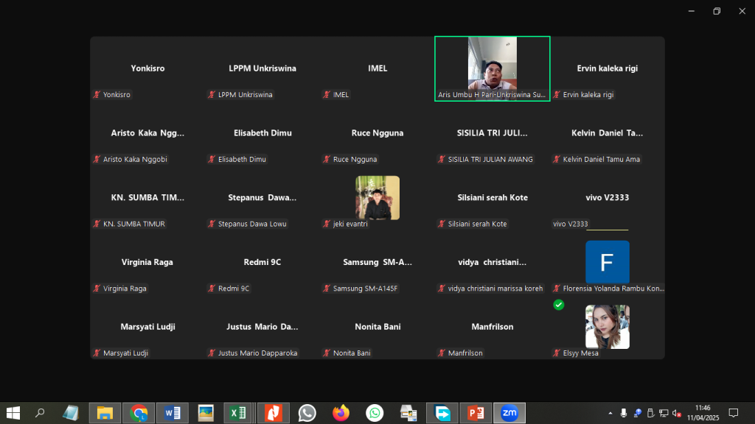Click muted mic icon for Elisabeth Dimu
Image resolution: width=755 pixels, height=424 pixels.
pyautogui.click(x=212, y=159)
